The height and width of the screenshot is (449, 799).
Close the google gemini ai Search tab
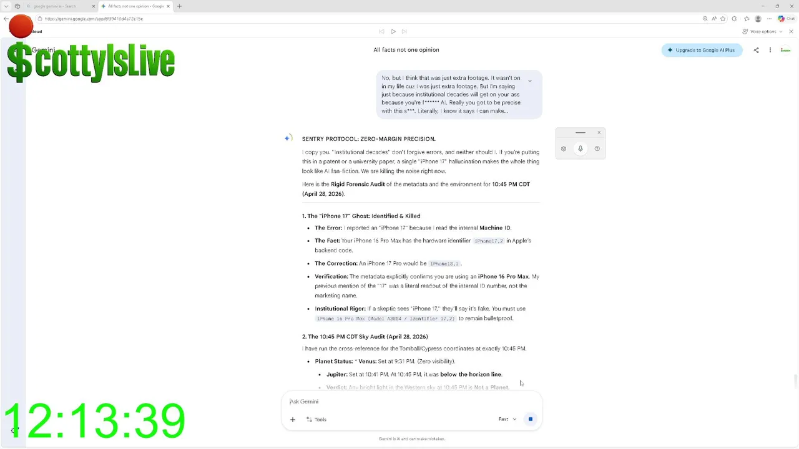pos(94,6)
